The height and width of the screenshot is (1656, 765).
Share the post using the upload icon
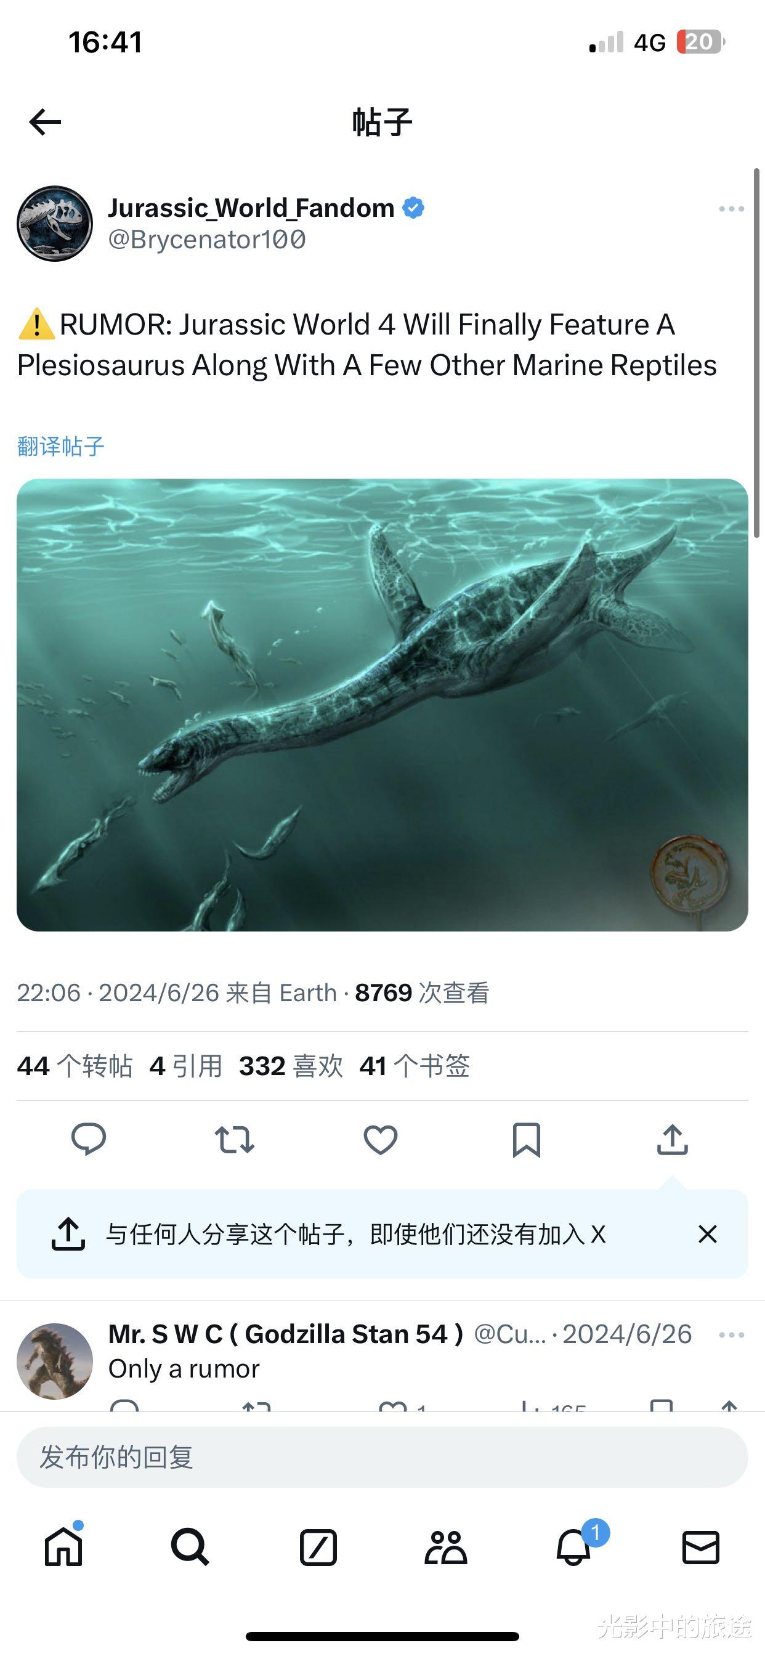click(x=673, y=1140)
